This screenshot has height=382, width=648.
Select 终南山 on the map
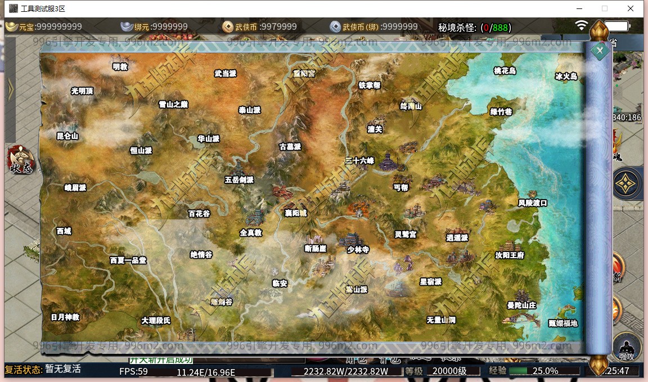tap(411, 106)
